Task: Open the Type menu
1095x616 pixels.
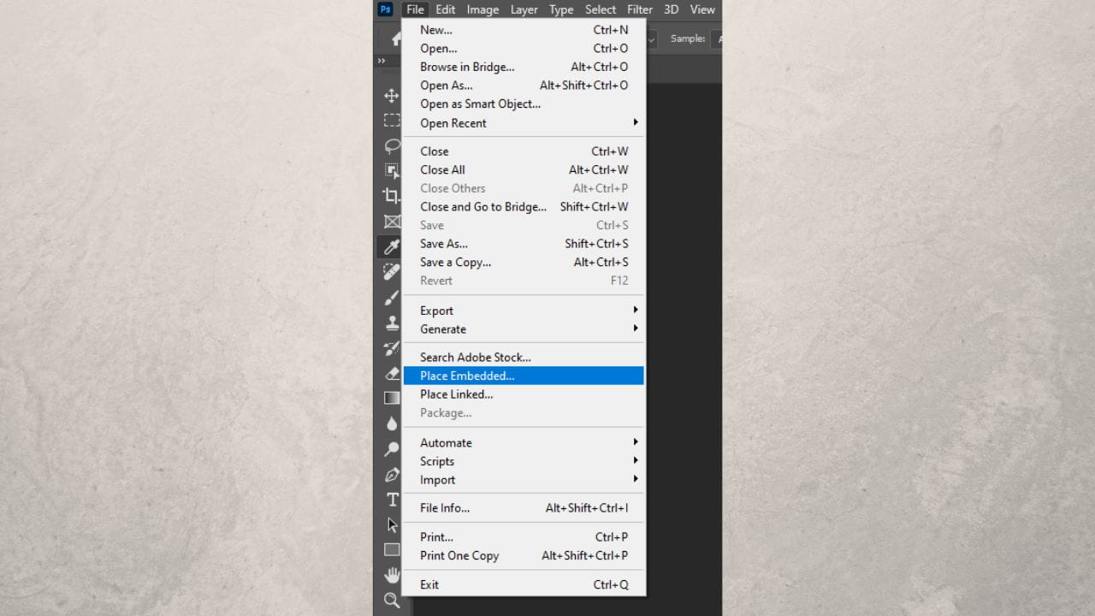Action: pos(561,9)
